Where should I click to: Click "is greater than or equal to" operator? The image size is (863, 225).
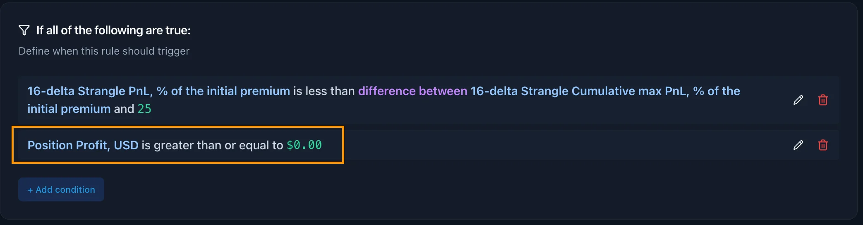212,145
